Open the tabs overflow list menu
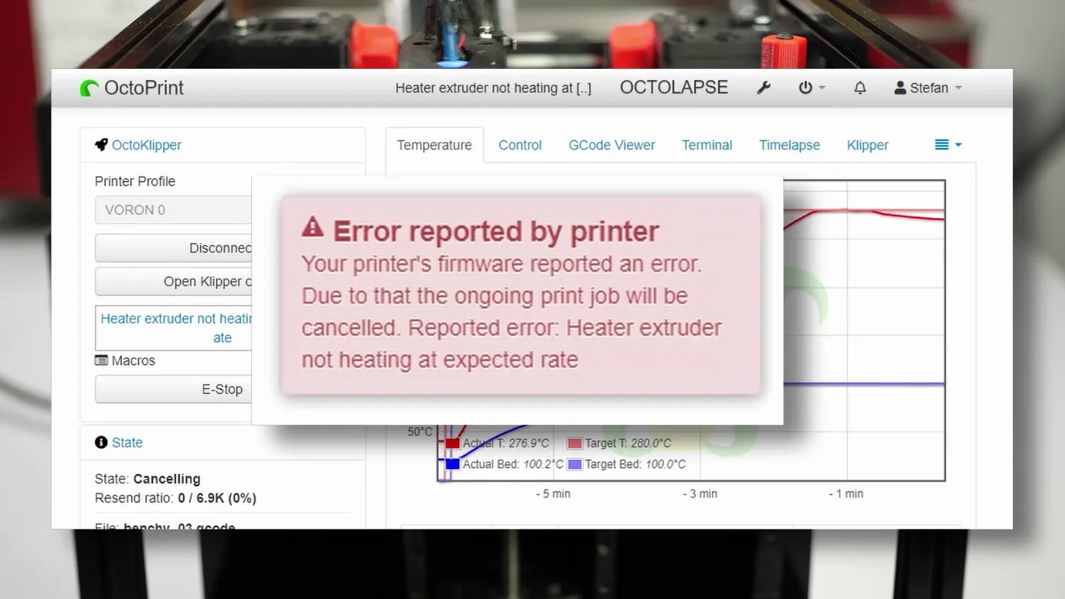Screen dimensions: 1065x599 click(x=948, y=145)
